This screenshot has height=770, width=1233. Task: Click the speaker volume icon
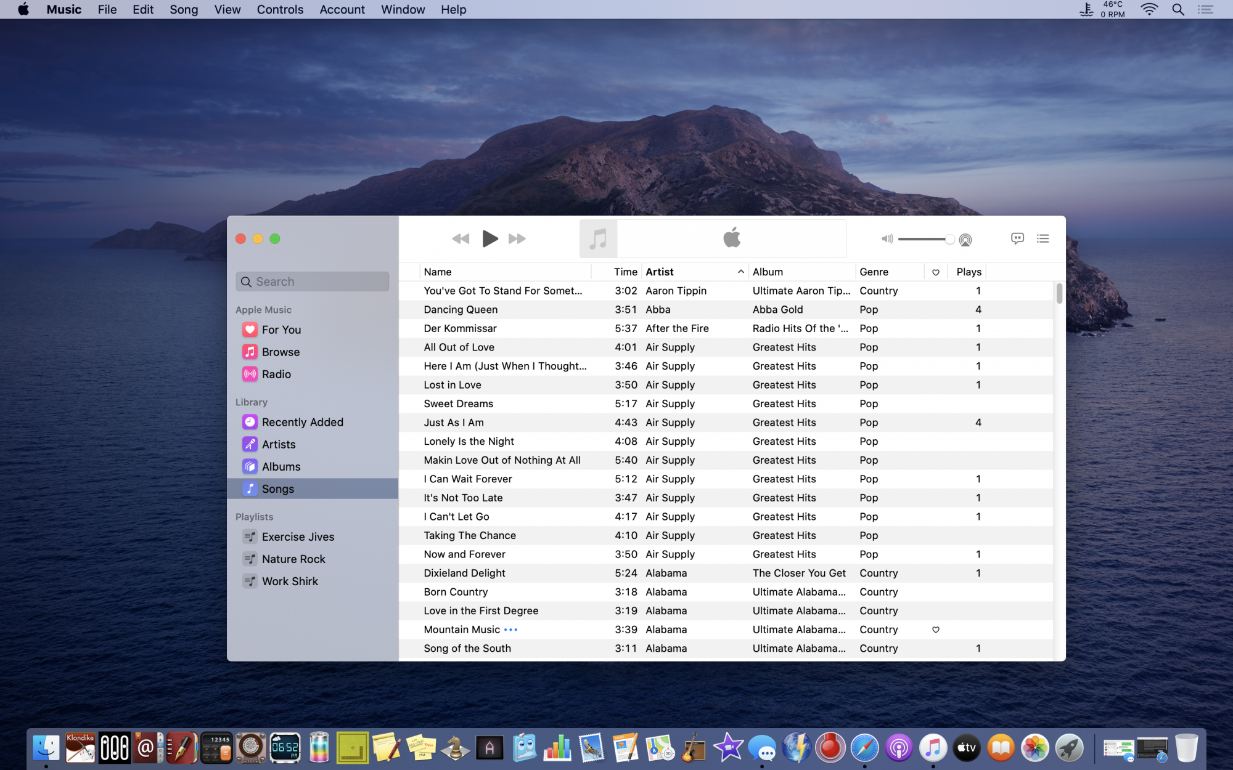[887, 239]
